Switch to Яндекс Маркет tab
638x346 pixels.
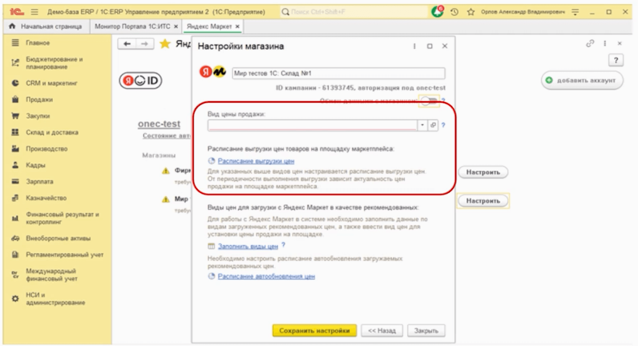click(209, 26)
